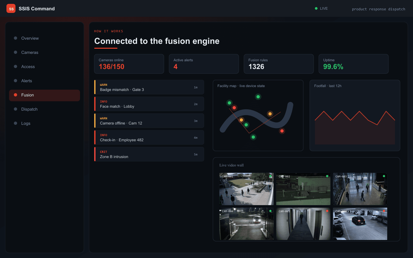
Task: Open the CRIT Zone B intrusion alert
Action: coord(149,154)
